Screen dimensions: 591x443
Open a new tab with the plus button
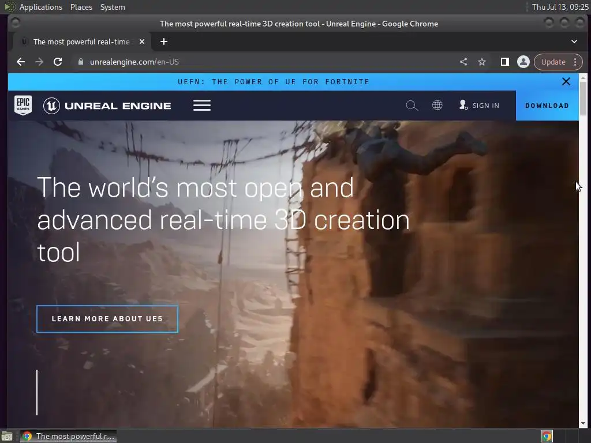coord(163,42)
